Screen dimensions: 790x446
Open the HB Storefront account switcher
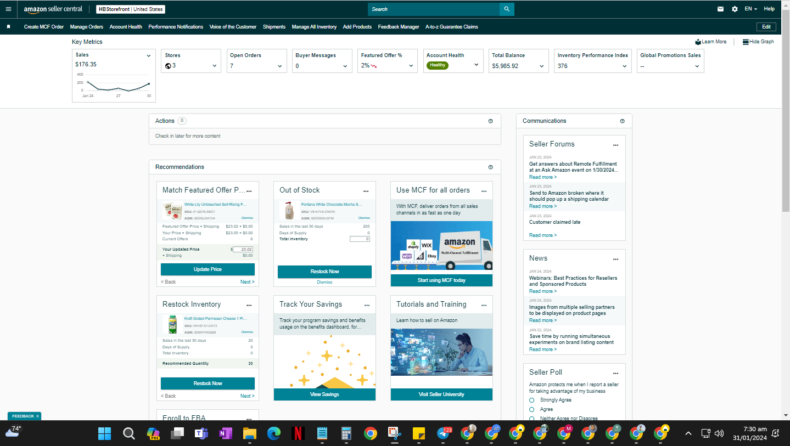pos(131,9)
